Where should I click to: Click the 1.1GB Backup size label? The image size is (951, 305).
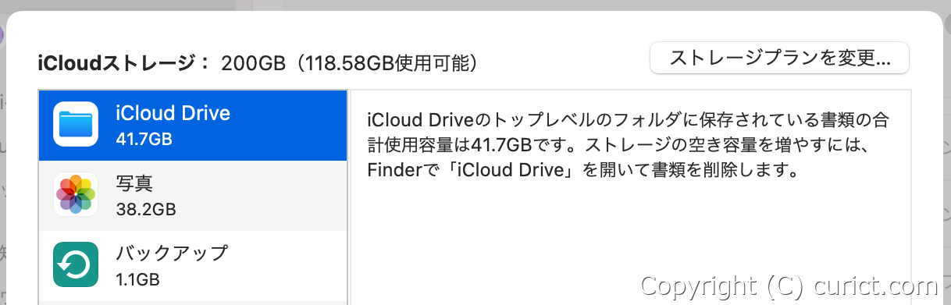(138, 278)
